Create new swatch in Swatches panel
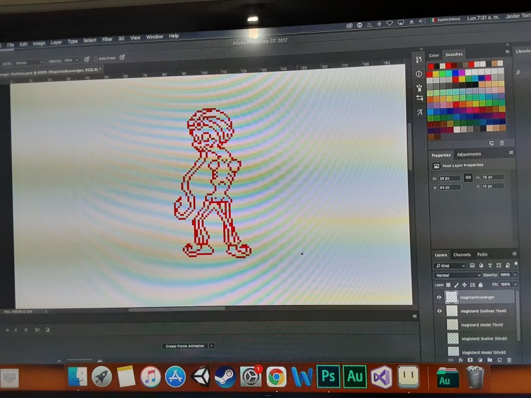 coord(491,143)
